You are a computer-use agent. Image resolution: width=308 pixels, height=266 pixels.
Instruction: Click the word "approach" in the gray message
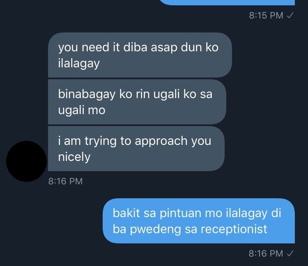click(x=161, y=141)
